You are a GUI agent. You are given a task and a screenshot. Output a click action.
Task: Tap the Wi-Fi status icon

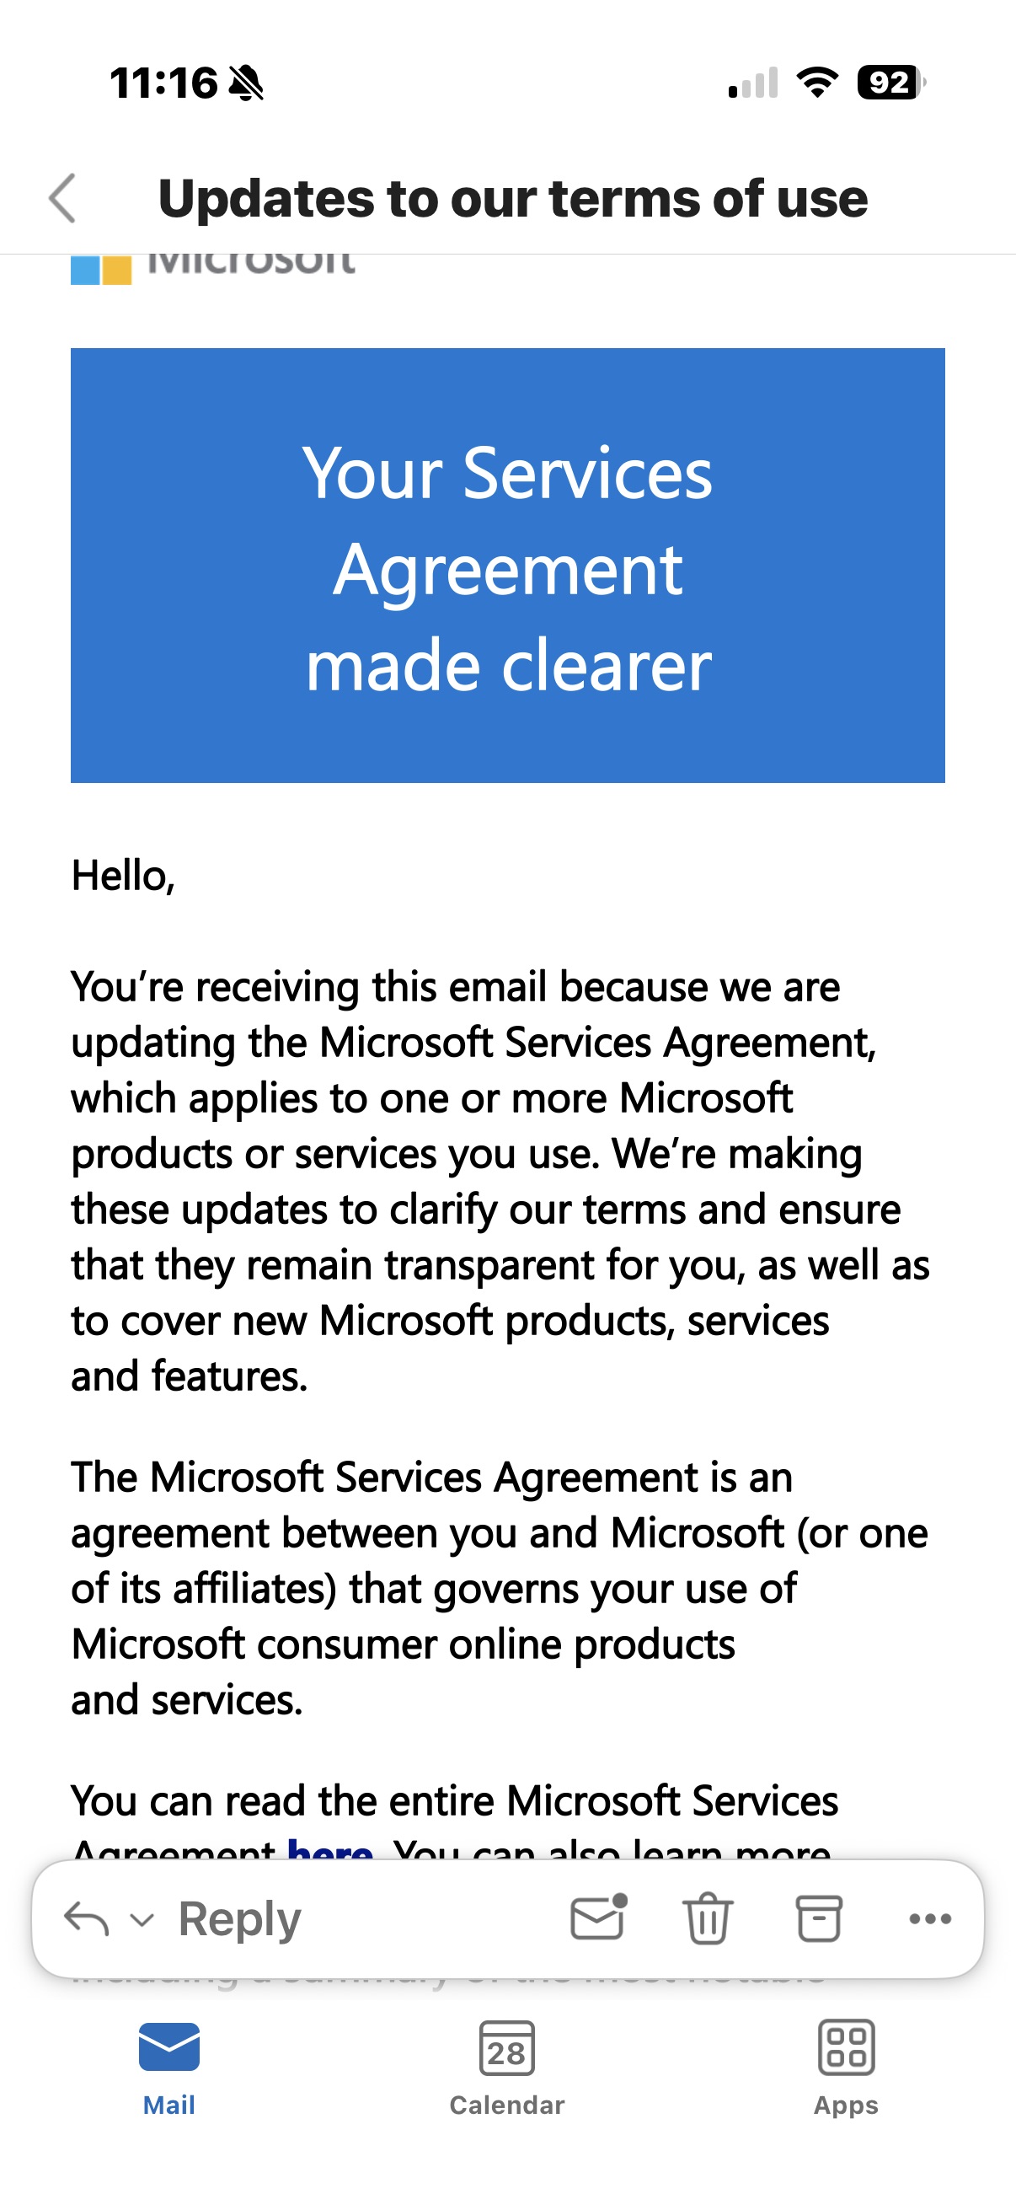click(x=817, y=83)
